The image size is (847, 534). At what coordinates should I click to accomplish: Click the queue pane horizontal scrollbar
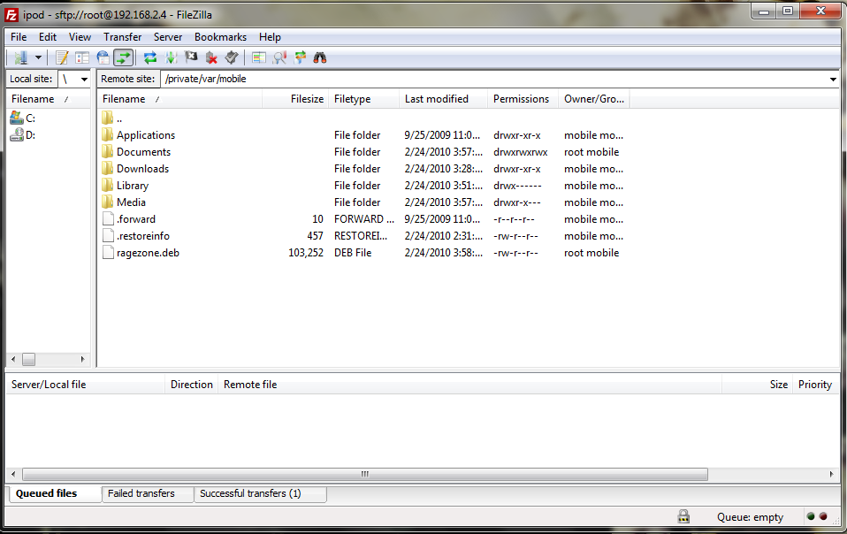pyautogui.click(x=363, y=474)
